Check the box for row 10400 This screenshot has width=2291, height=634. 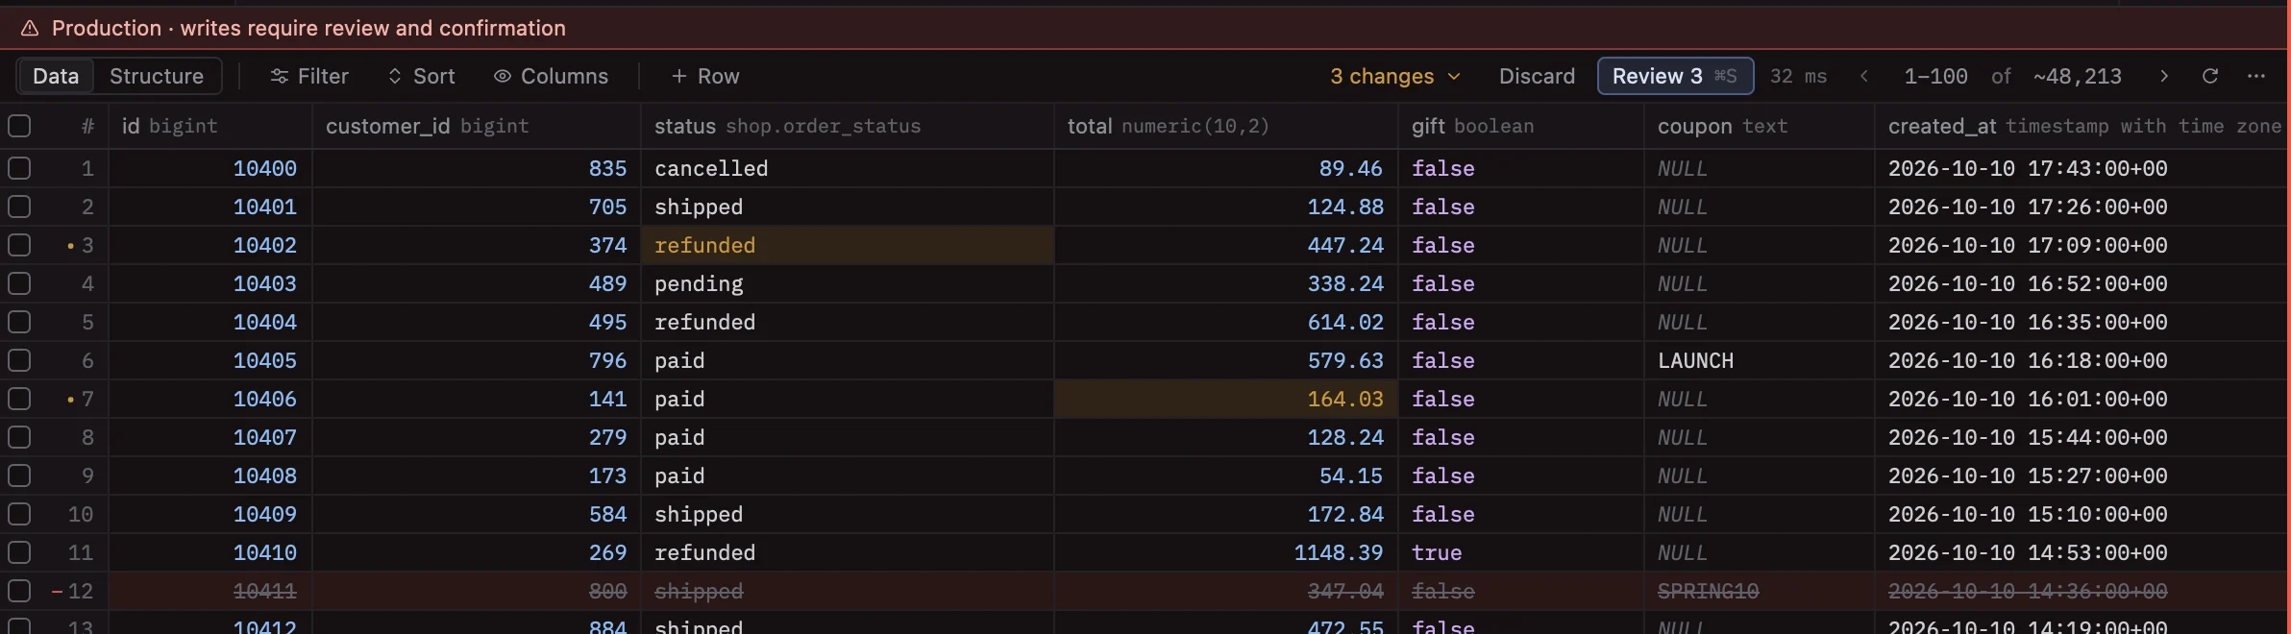coord(19,168)
